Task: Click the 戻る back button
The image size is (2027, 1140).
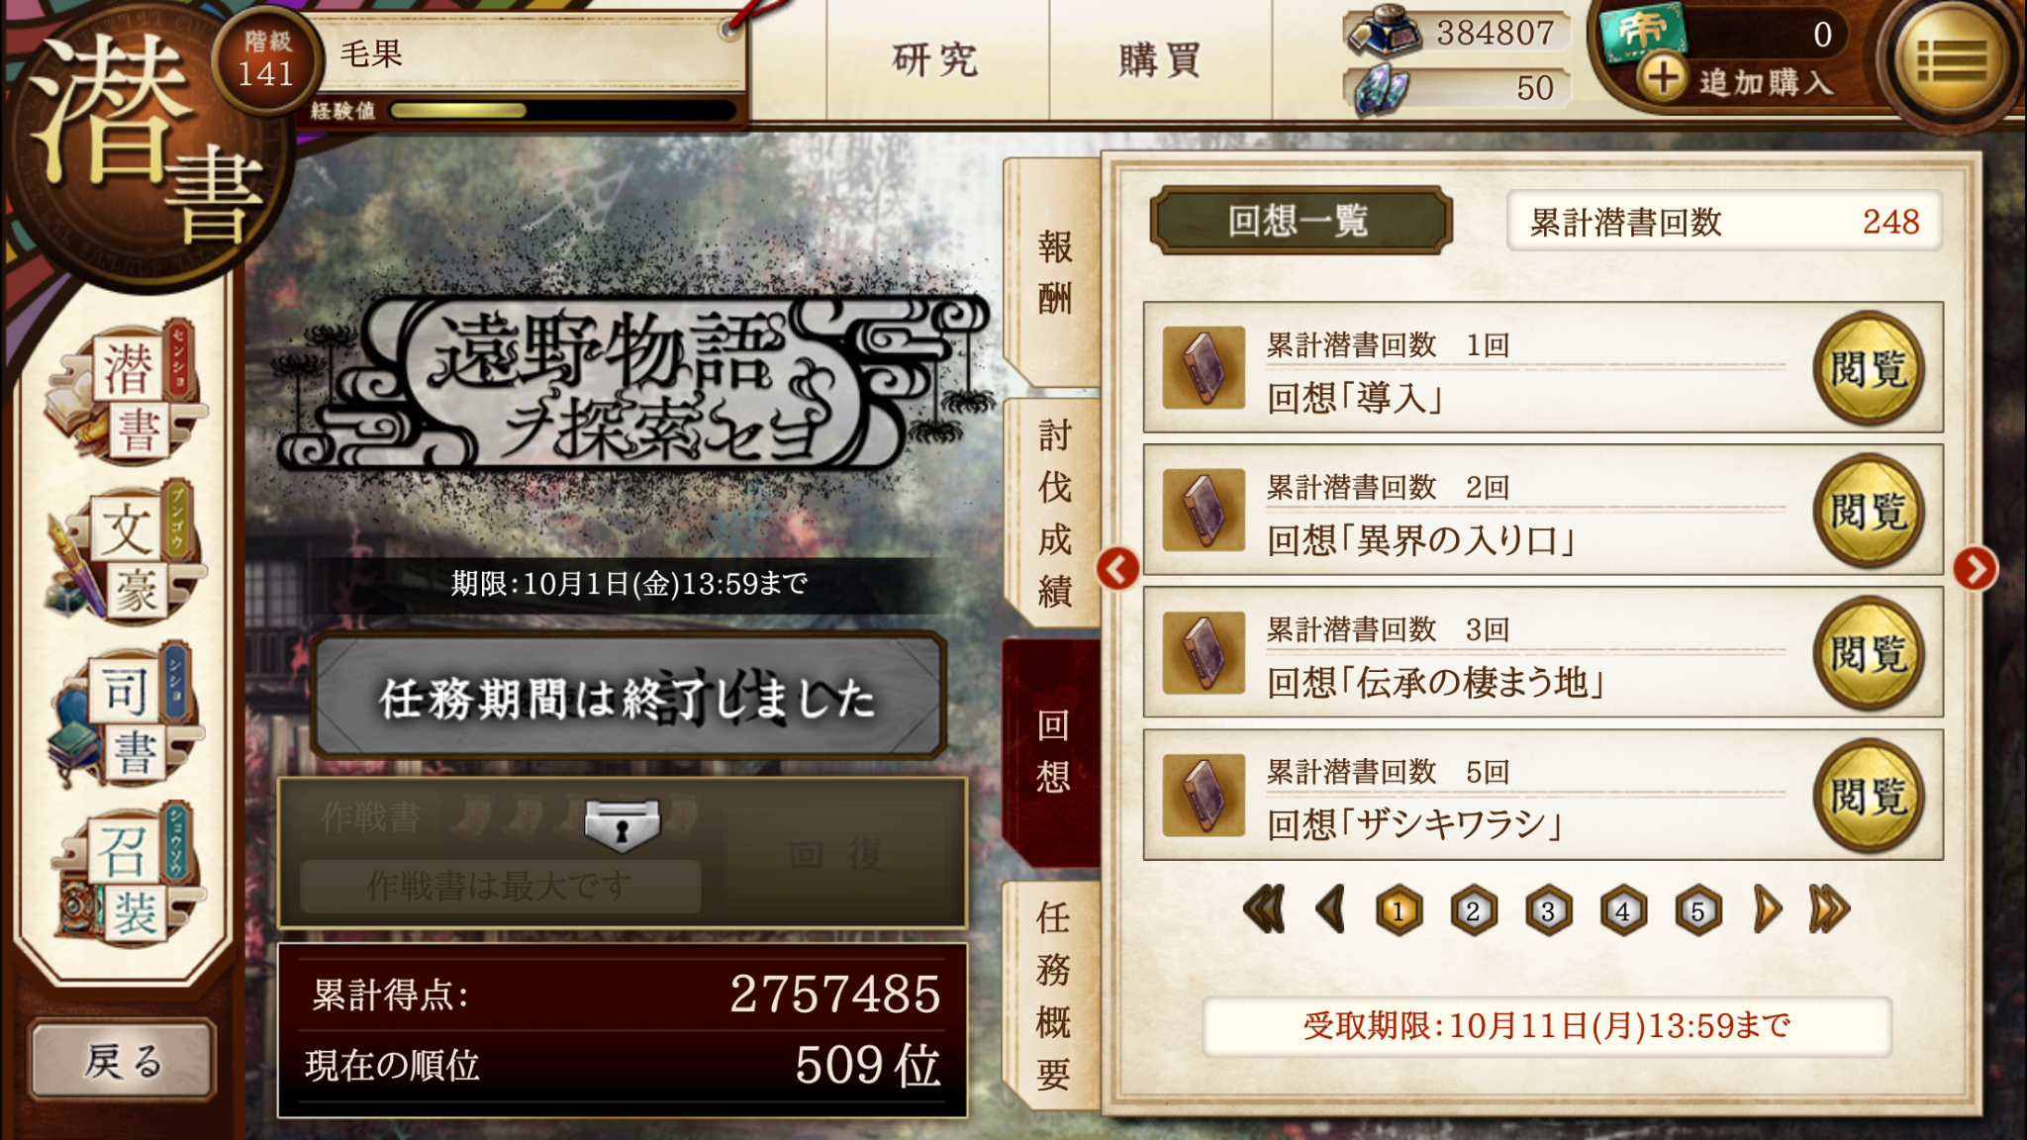Action: (123, 1060)
